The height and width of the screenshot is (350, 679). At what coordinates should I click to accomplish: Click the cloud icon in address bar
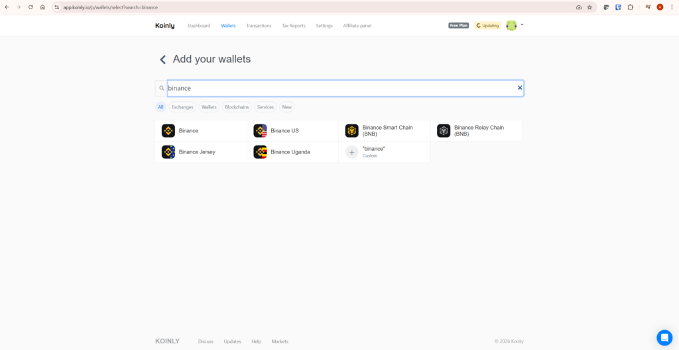(x=579, y=7)
